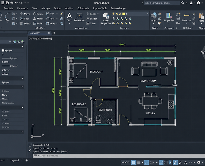This screenshot has height=166, width=205.
Task: Open the Layer Properties manager
Action: (106, 18)
